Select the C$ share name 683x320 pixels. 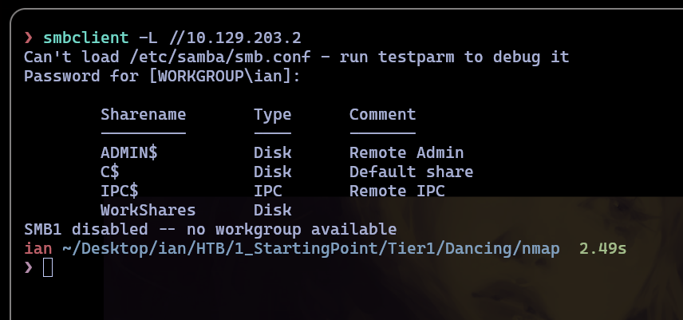point(110,172)
